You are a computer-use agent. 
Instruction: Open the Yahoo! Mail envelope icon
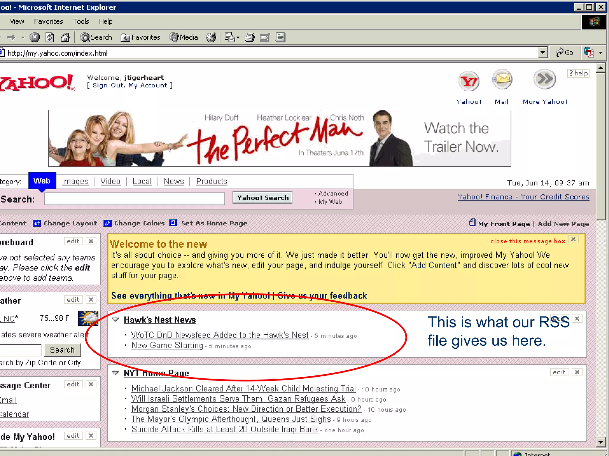(502, 80)
